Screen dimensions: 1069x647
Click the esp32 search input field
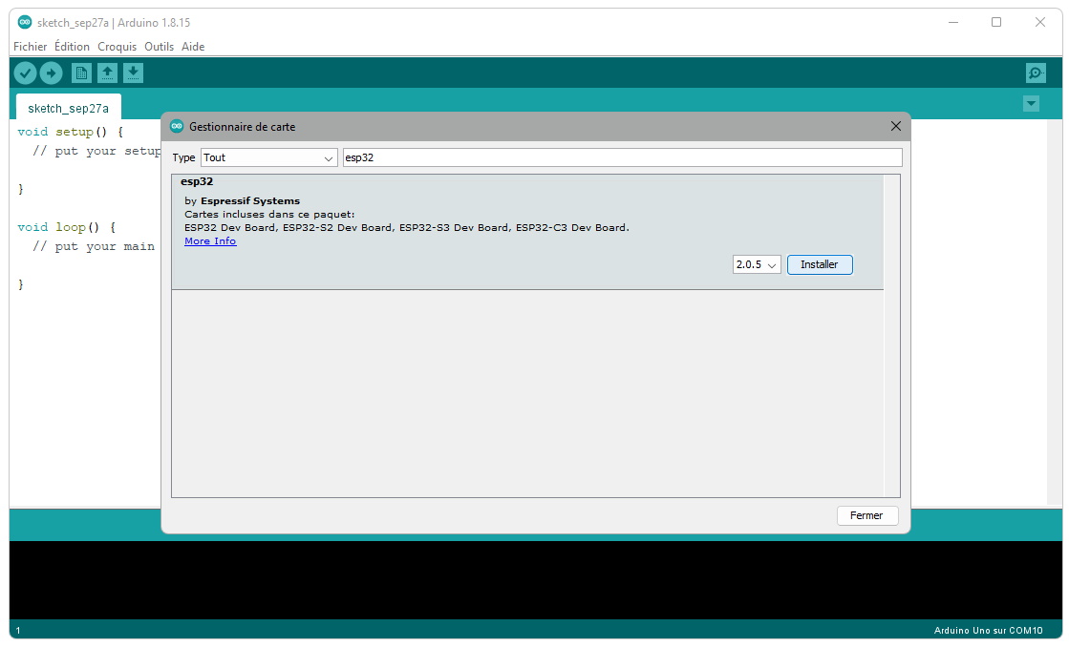tap(621, 157)
